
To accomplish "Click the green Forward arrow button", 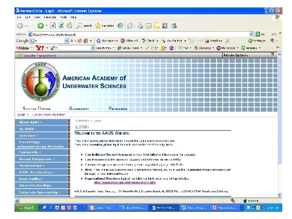I will click(x=41, y=26).
